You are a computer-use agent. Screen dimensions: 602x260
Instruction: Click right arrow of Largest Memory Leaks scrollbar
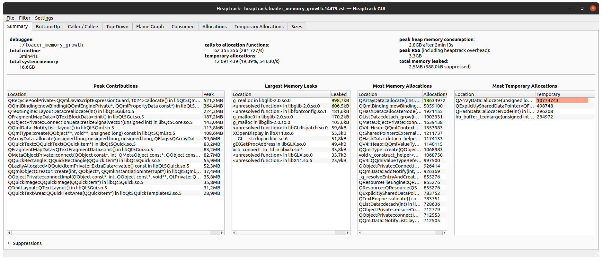pyautogui.click(x=348, y=233)
